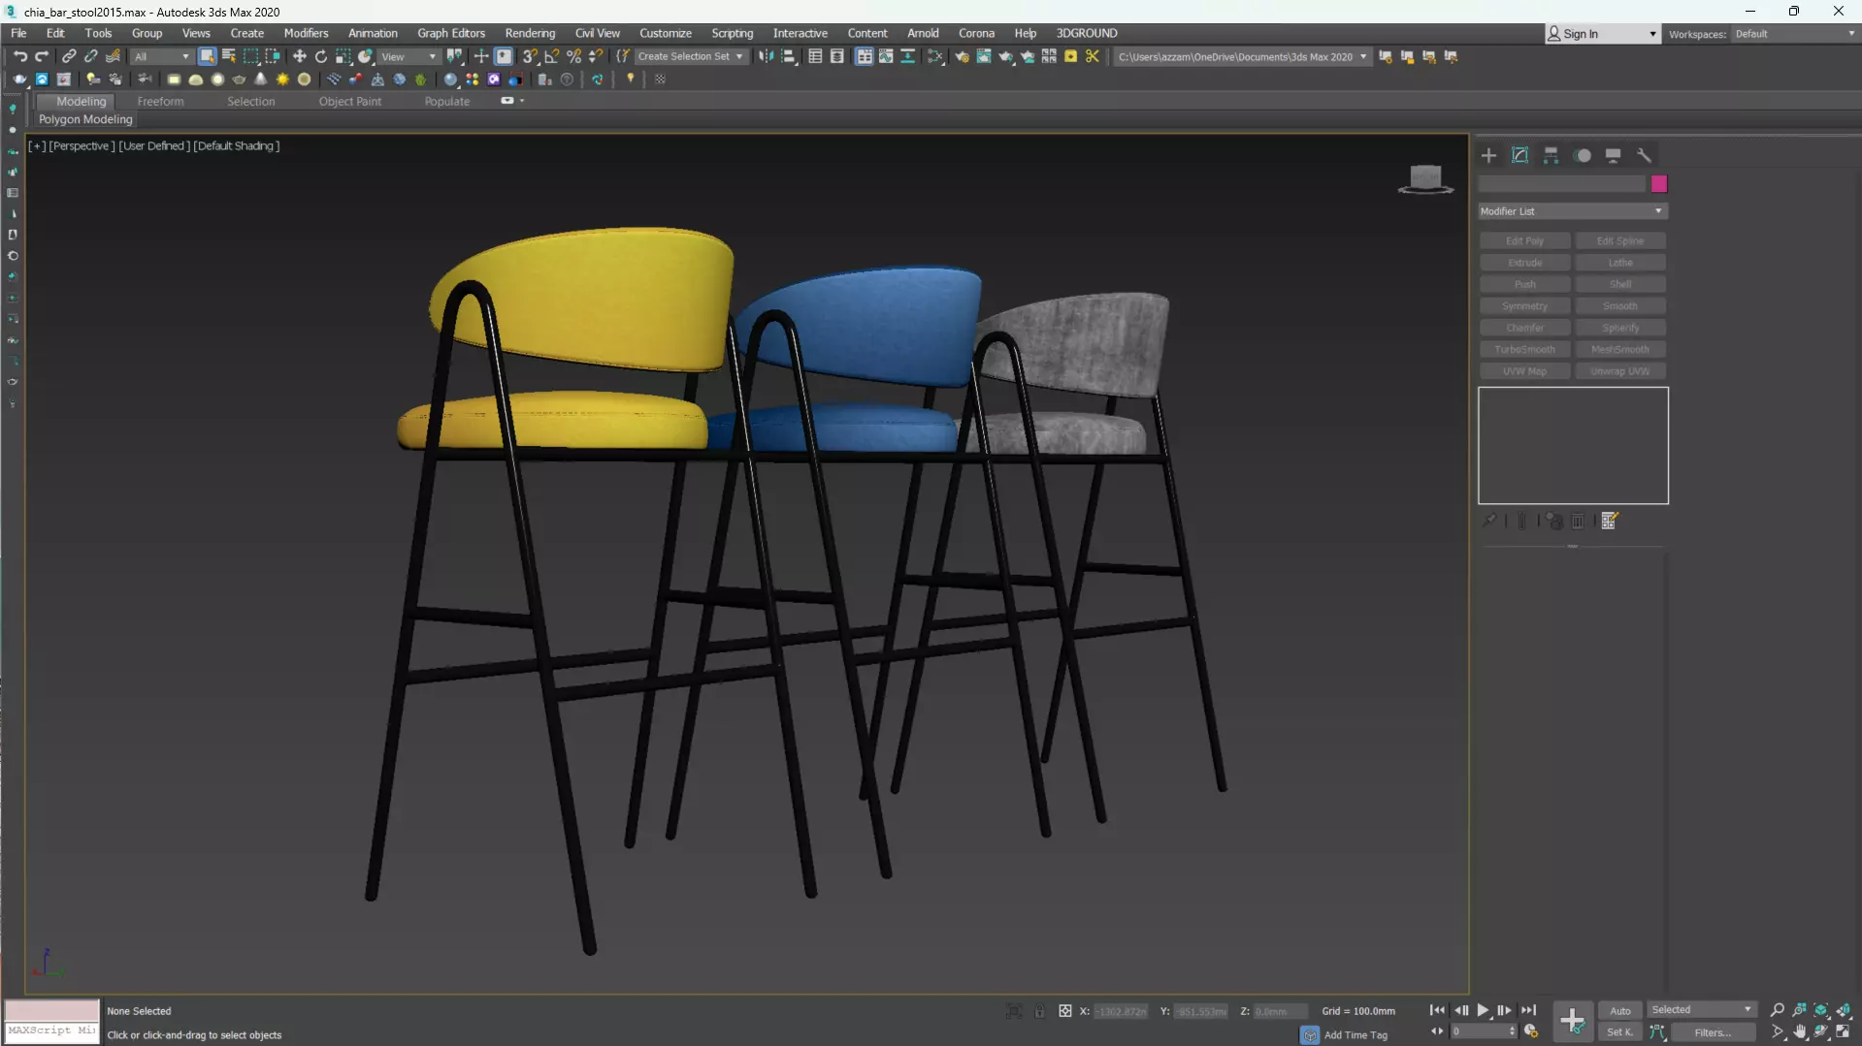Activate the Select Object tool
Viewport: 1862px width, 1046px height.
coord(207,56)
